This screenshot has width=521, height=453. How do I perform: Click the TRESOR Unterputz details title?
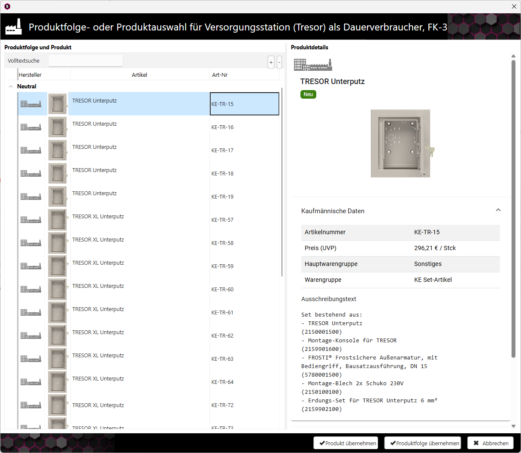[333, 82]
